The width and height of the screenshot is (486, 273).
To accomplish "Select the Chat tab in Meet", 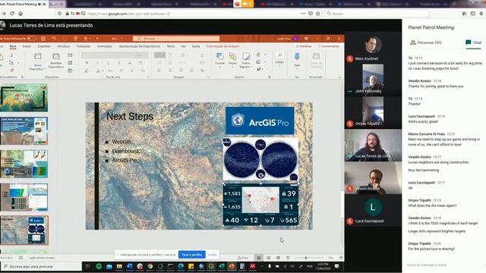I will pyautogui.click(x=474, y=42).
